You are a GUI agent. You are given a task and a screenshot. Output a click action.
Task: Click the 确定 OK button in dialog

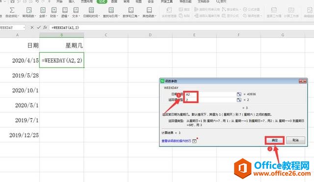click(275, 140)
